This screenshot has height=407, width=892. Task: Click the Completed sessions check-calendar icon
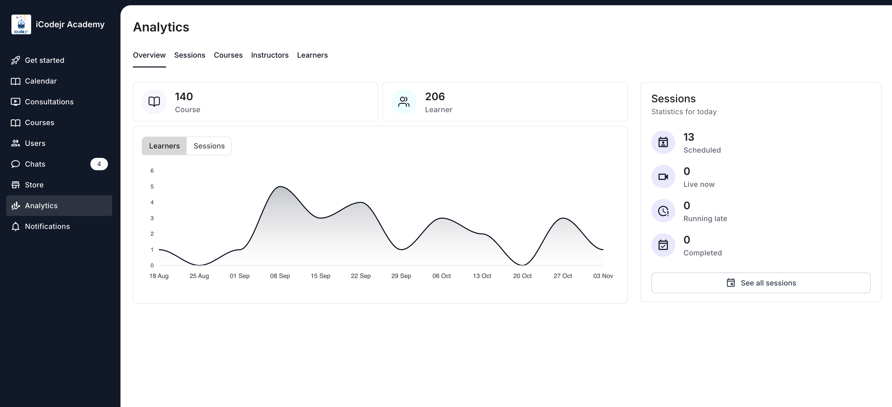663,245
